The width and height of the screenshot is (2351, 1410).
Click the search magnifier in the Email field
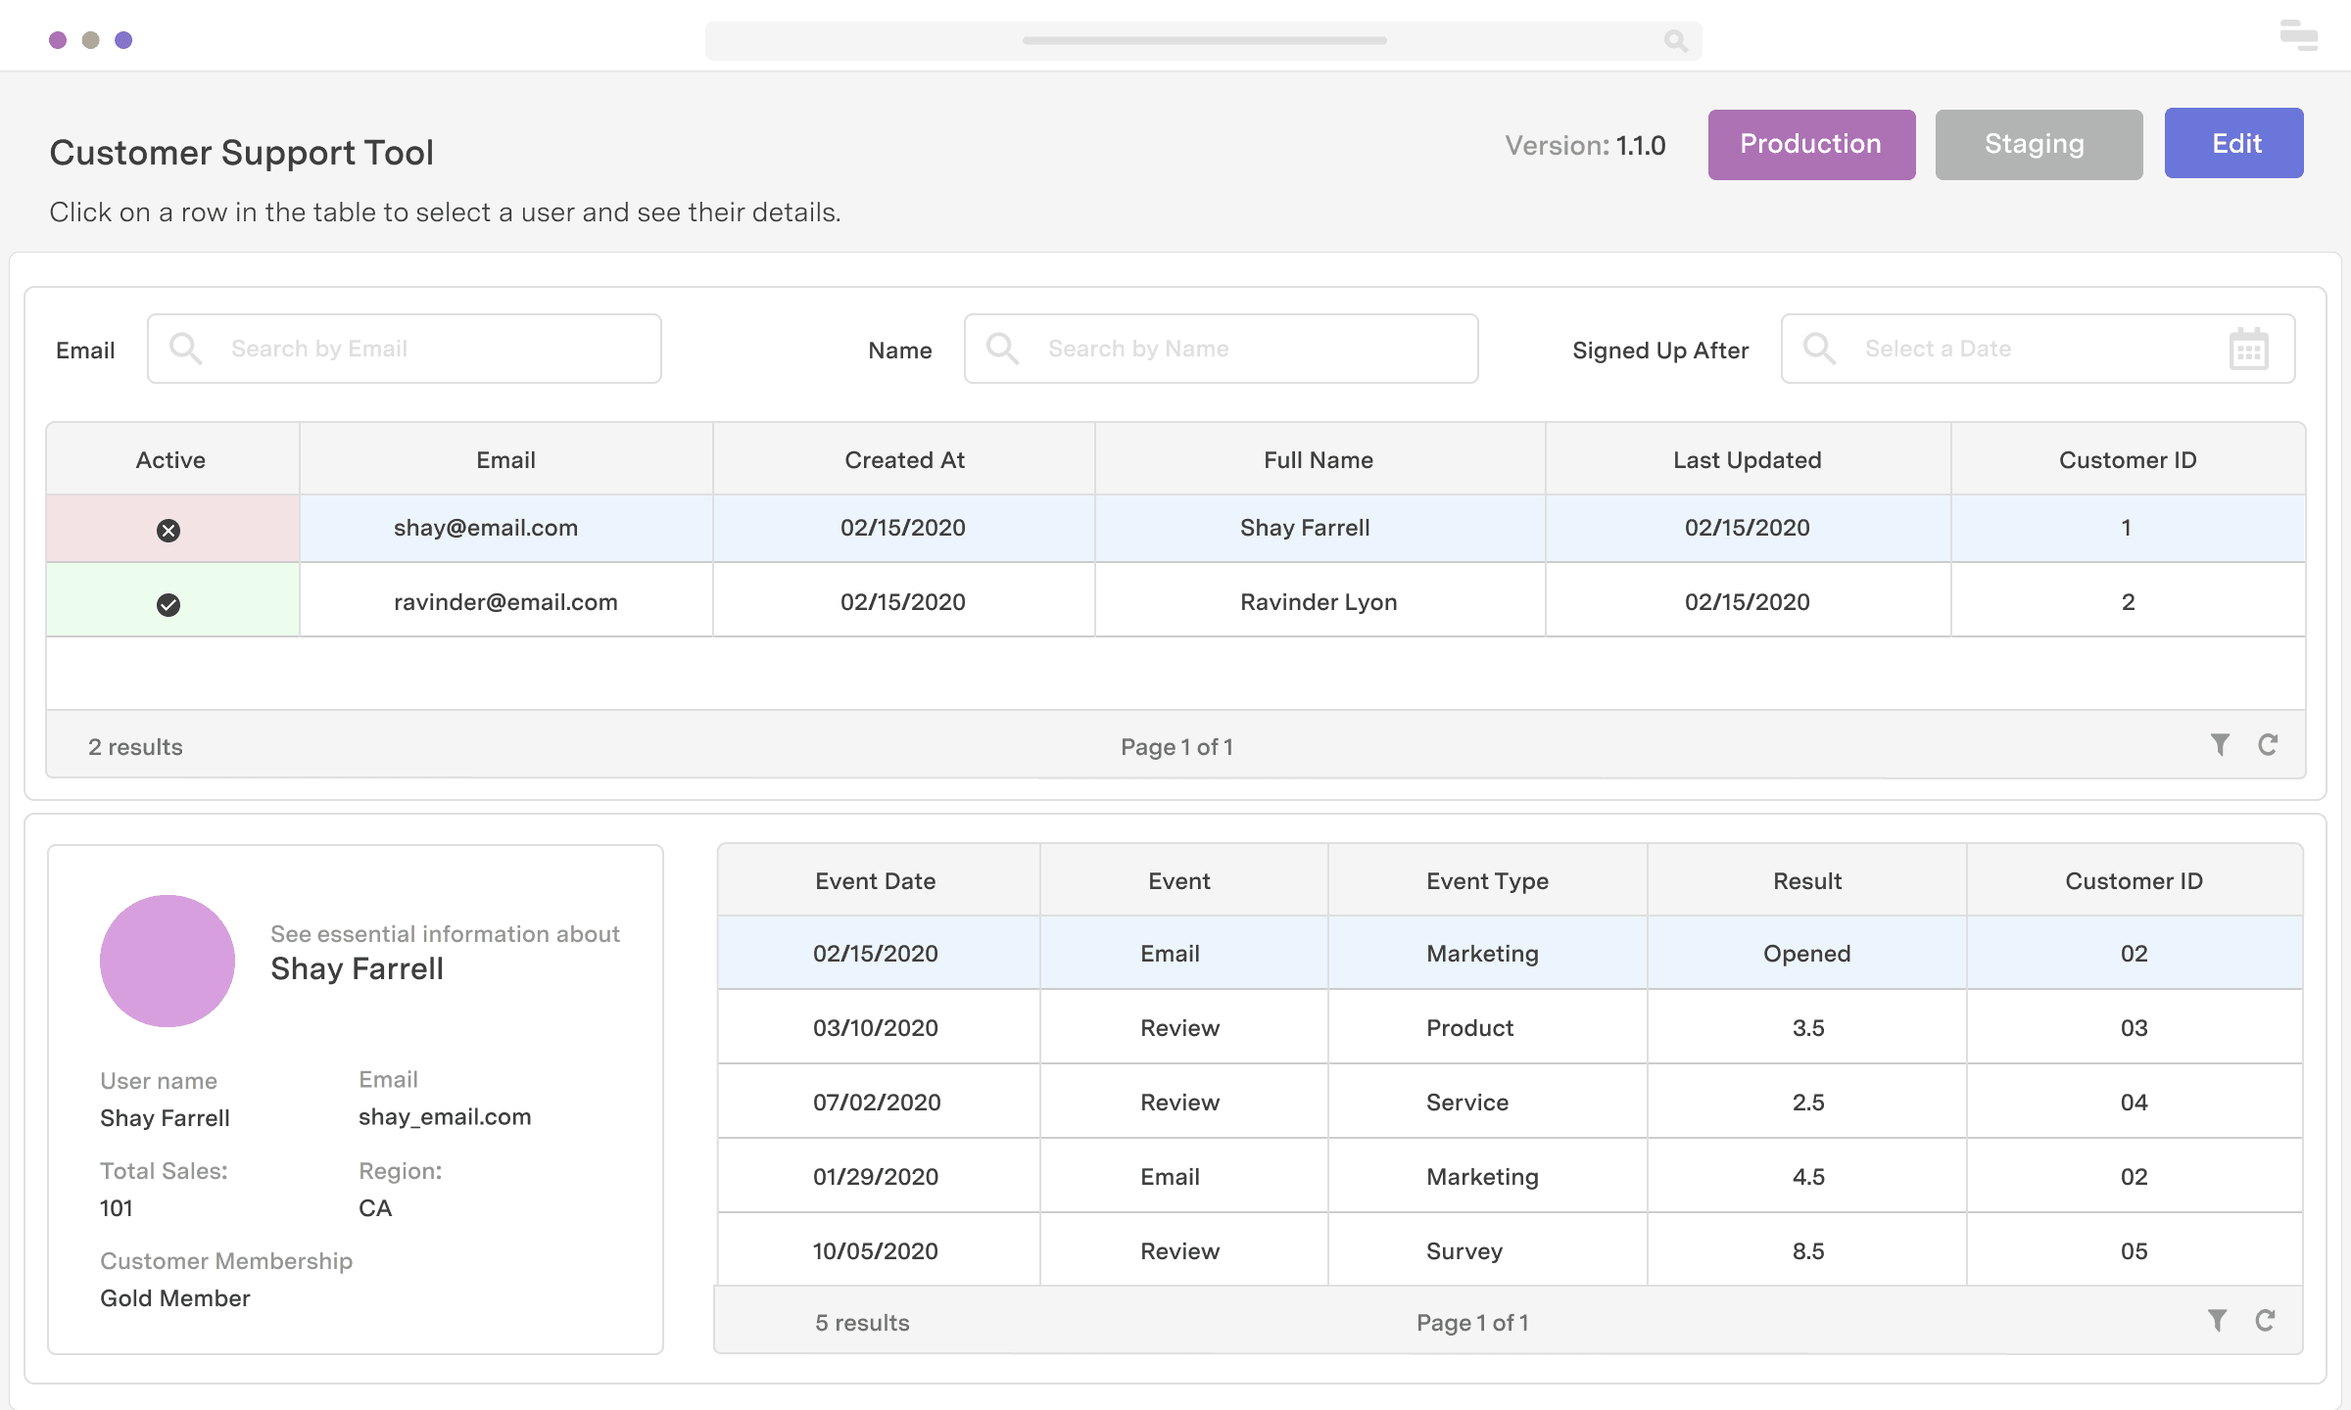[186, 348]
